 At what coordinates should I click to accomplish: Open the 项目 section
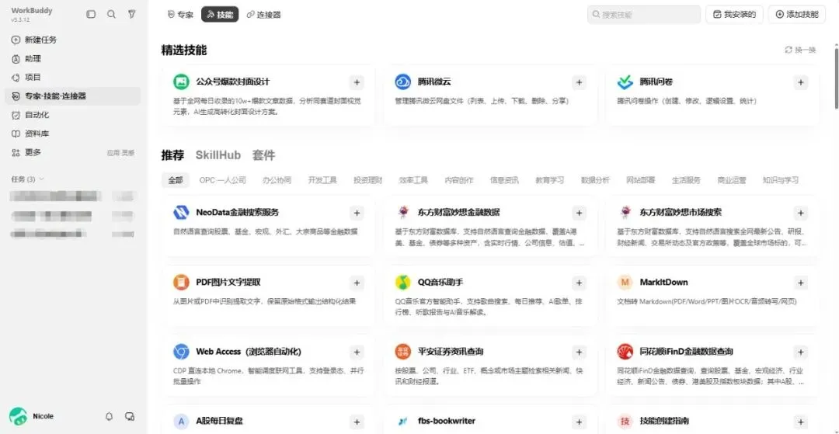pos(73,78)
